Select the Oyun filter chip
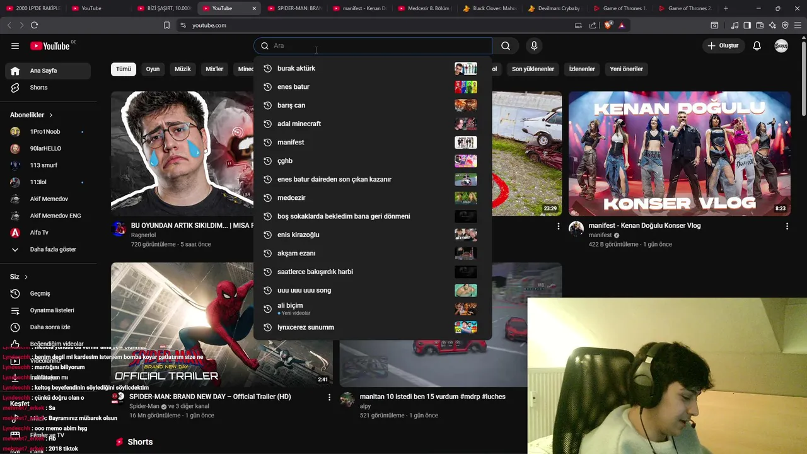This screenshot has width=807, height=454. tap(153, 69)
